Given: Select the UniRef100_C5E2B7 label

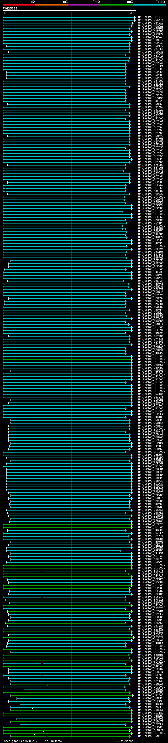Looking at the screenshot, I should [151, 669].
